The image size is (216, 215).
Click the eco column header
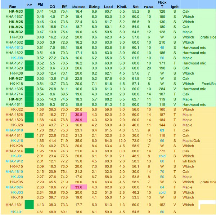point(29,5)
